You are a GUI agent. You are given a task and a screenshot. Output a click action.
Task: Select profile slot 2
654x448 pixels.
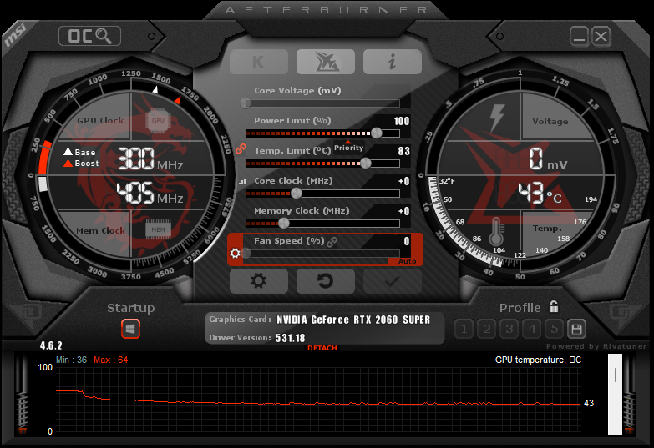click(x=486, y=330)
